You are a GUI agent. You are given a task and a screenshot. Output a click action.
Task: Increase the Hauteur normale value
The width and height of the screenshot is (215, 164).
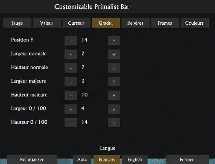tap(114, 68)
